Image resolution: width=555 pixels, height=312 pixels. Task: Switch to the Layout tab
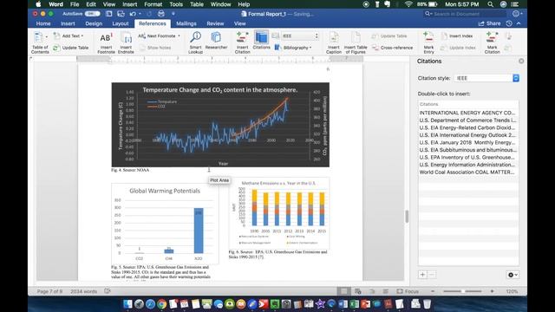coord(121,23)
